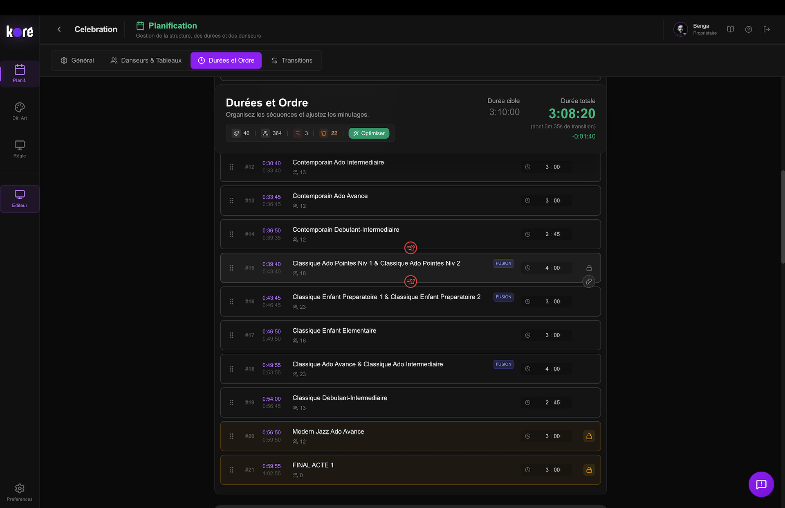Click the link icon between sequences 15 and 16
The width and height of the screenshot is (785, 508).
[588, 282]
